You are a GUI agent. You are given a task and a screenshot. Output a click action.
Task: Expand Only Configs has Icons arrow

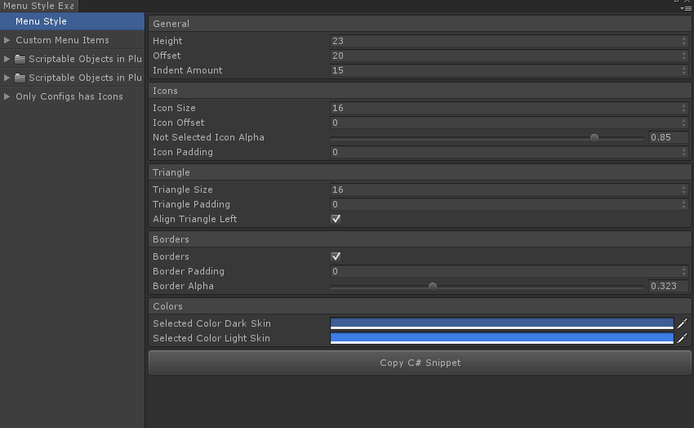pos(7,96)
